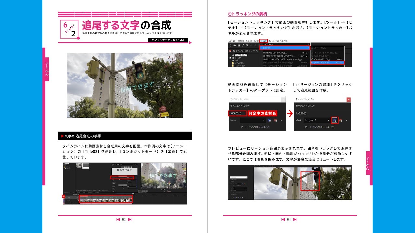
Task: Click the add-region icon beside リージョン 1
Action: click(335, 120)
